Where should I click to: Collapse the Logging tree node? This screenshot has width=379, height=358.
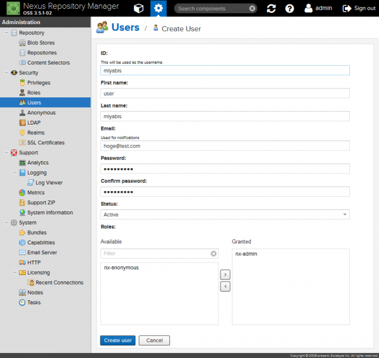click(x=15, y=173)
